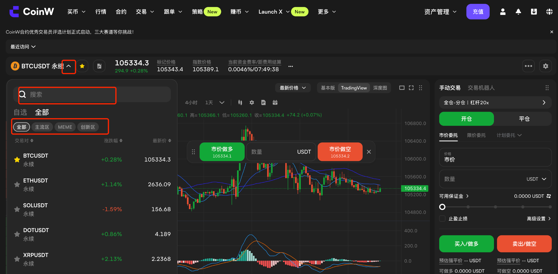This screenshot has width=558, height=274.
Task: Expand the 最近访问 dropdown
Action: (23, 47)
